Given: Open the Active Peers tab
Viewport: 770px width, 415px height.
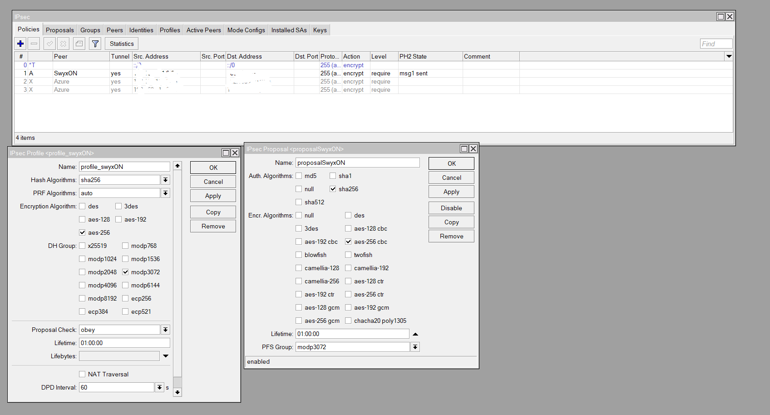Looking at the screenshot, I should 204,30.
